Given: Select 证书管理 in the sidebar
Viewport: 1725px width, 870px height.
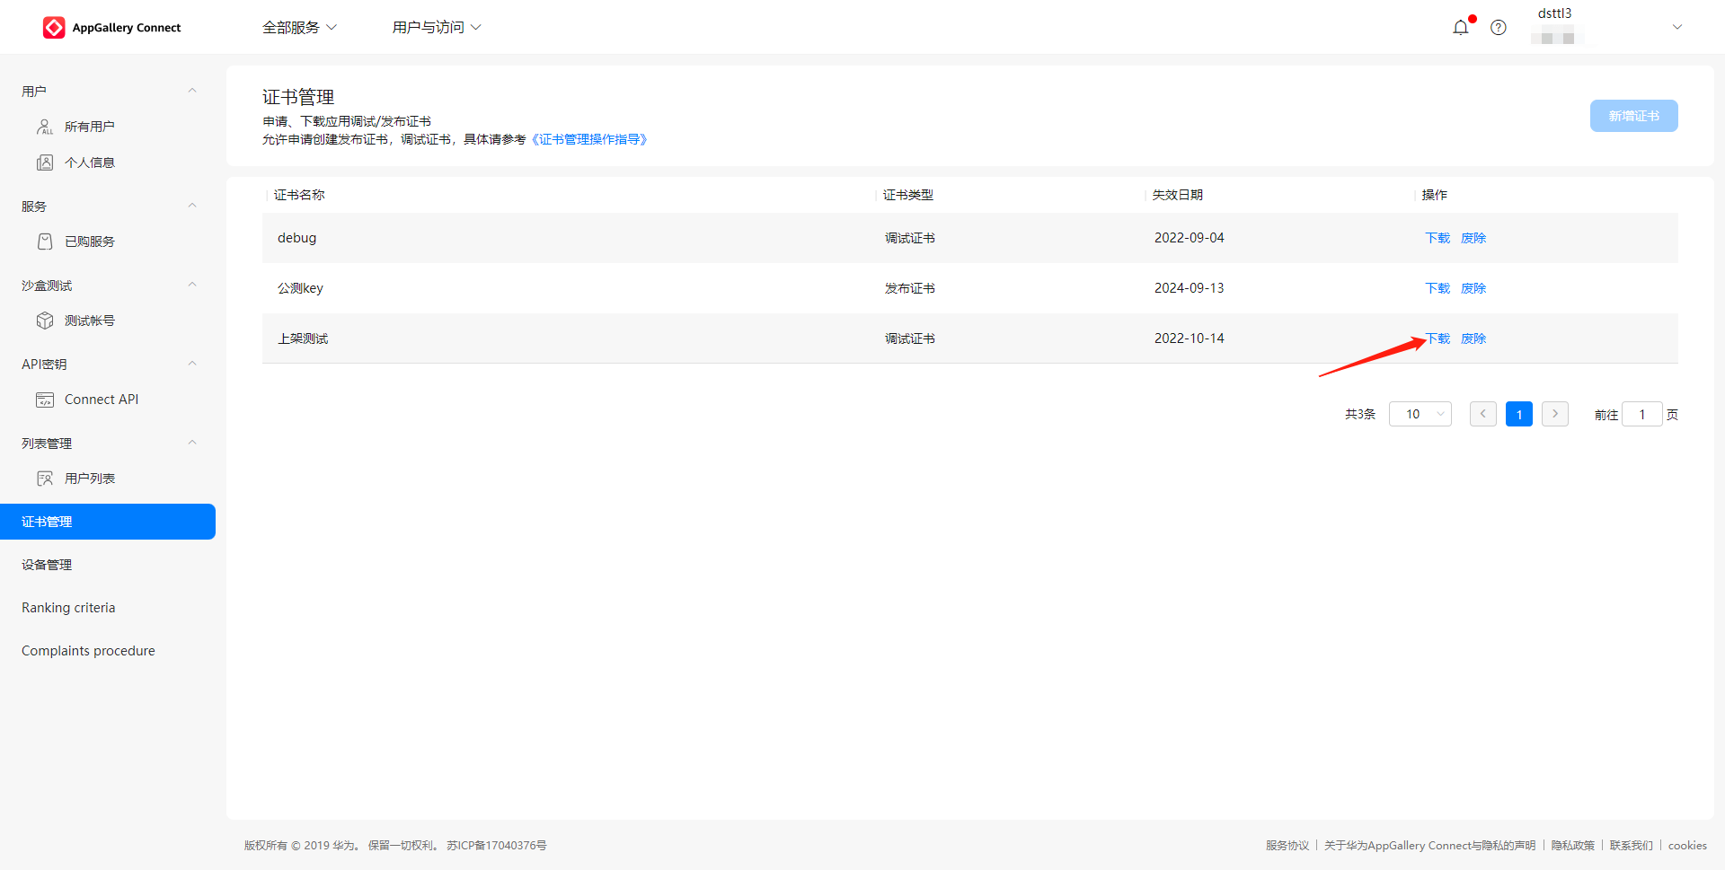Looking at the screenshot, I should tap(108, 522).
